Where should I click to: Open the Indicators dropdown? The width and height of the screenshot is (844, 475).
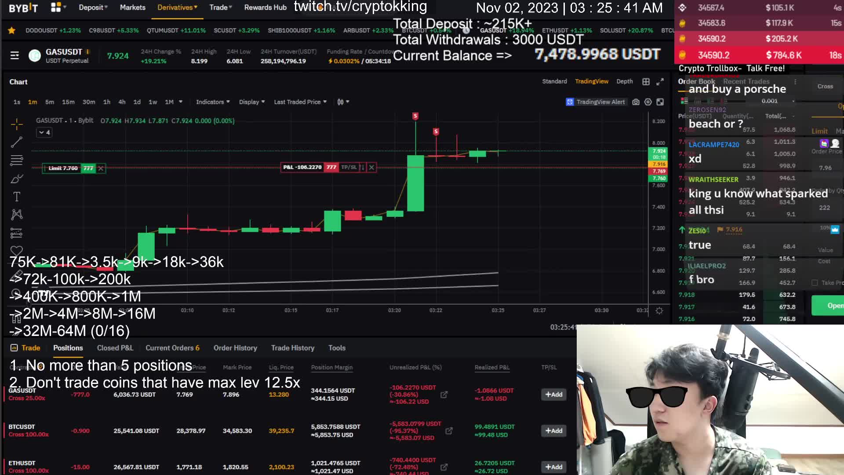tap(213, 102)
